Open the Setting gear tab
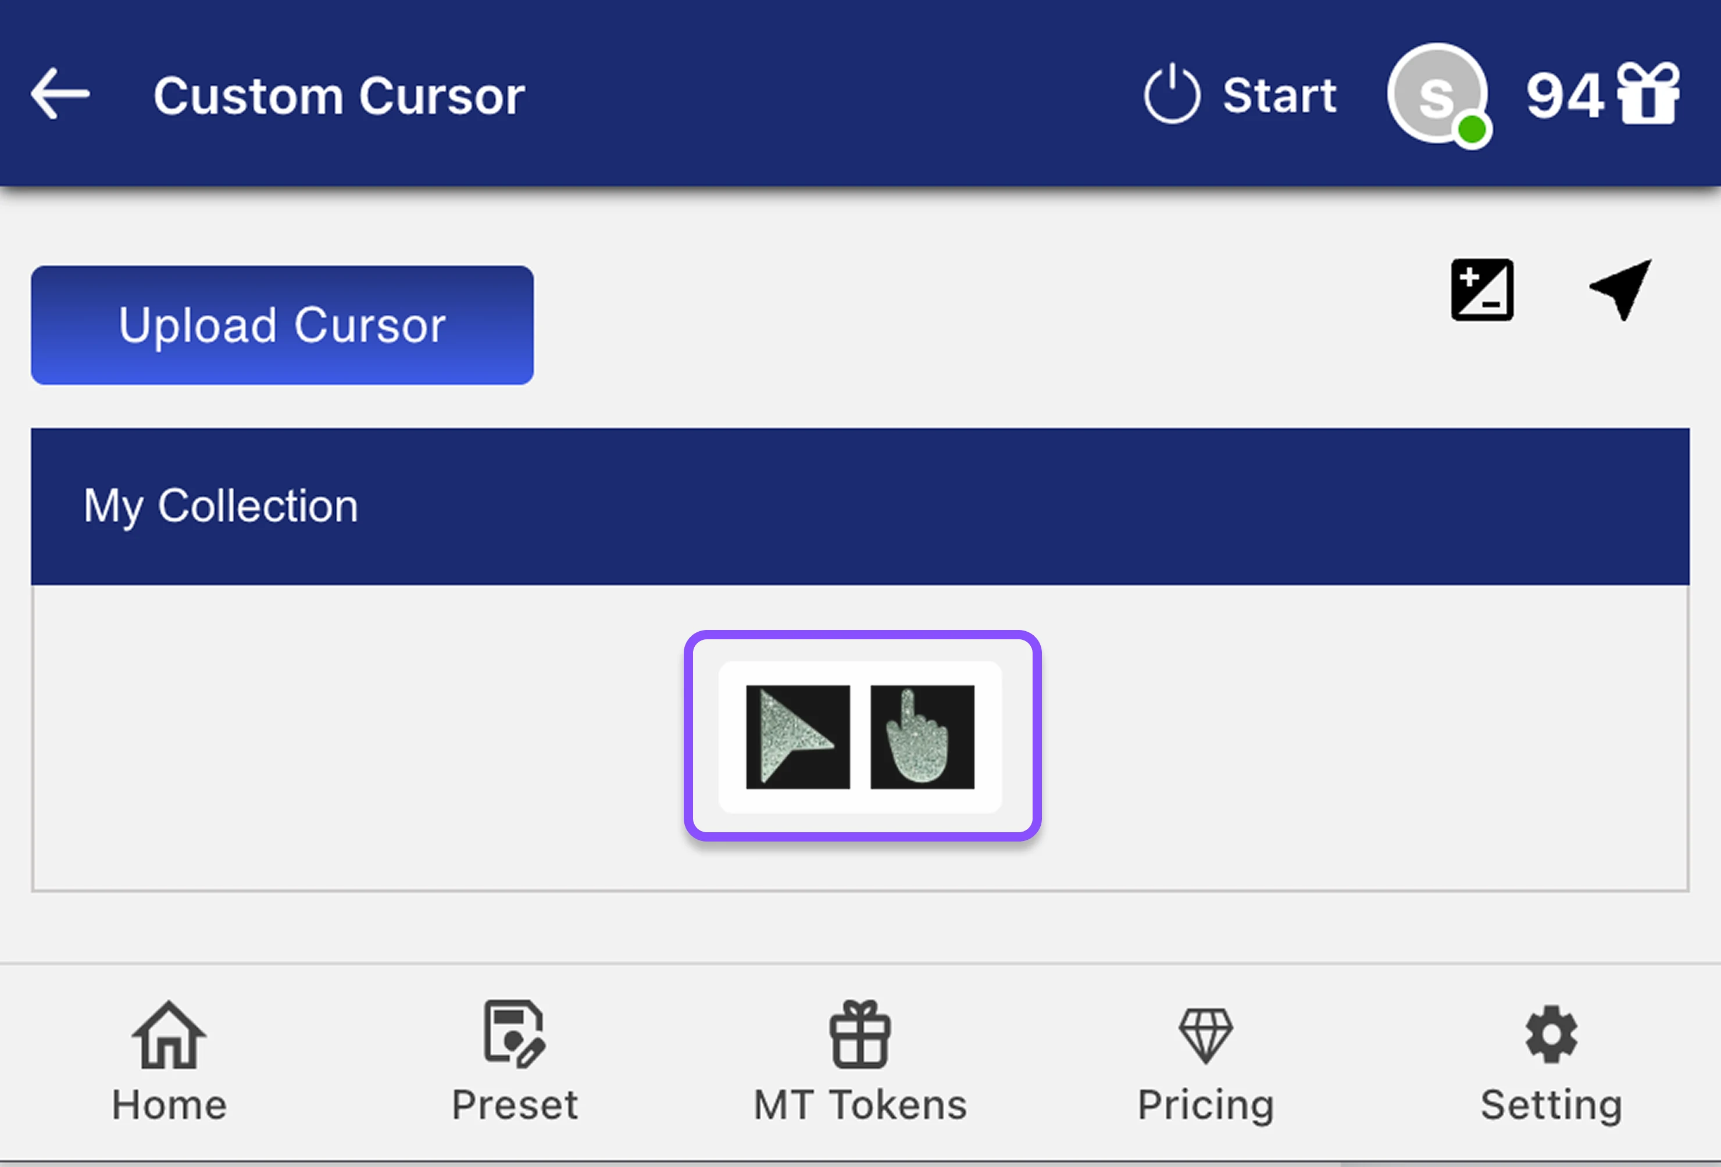 (x=1551, y=1064)
